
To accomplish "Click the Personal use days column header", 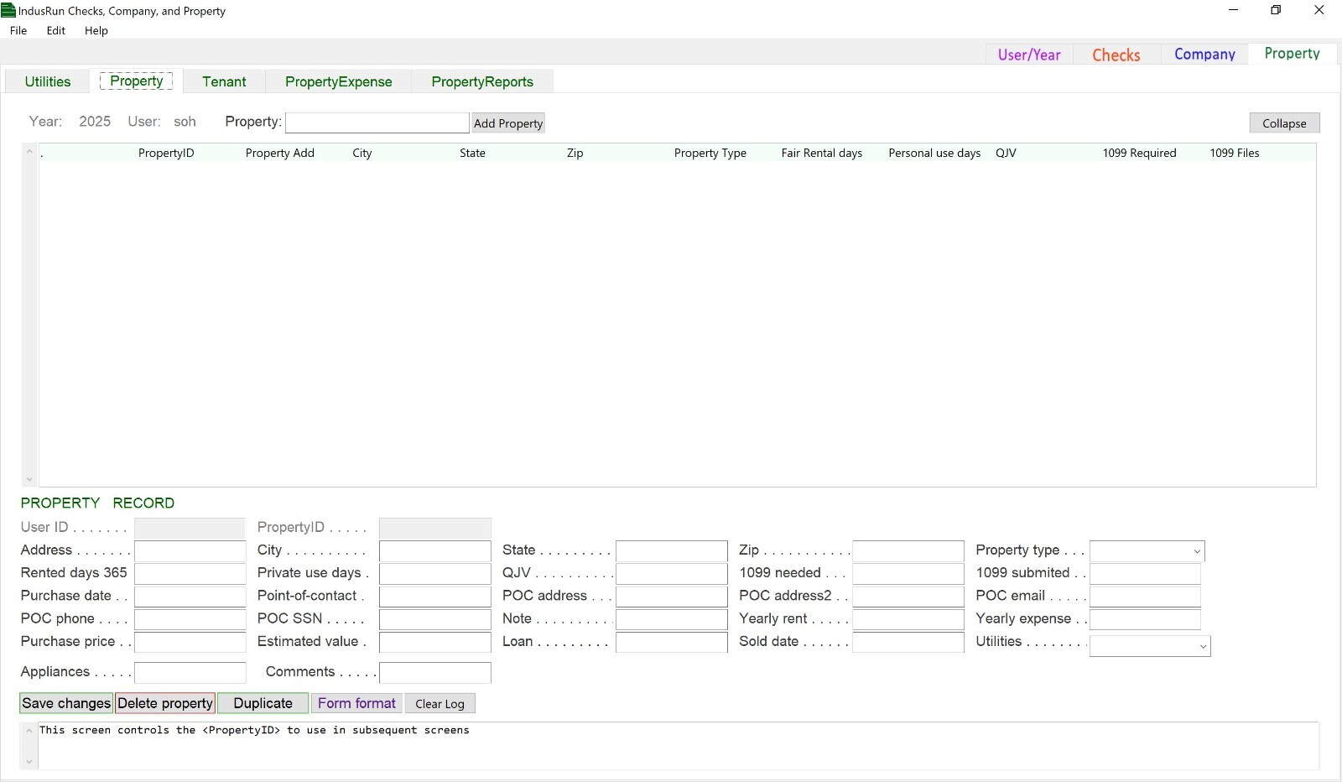I will [x=934, y=153].
